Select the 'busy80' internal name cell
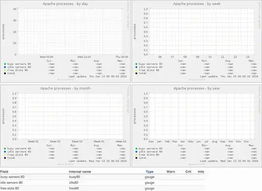Screen dimensions: 262x191 [x=75, y=177]
